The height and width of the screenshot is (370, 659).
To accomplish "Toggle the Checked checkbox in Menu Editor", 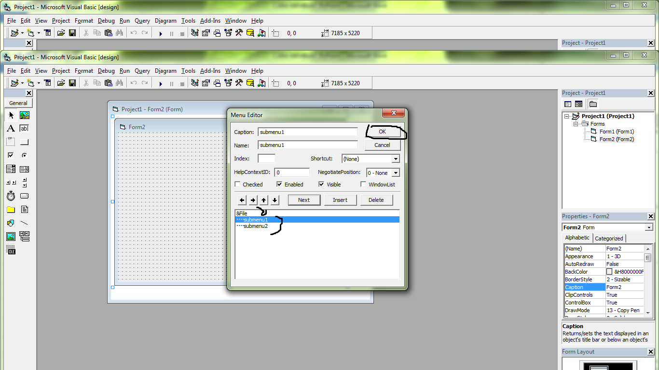I will 237,185.
